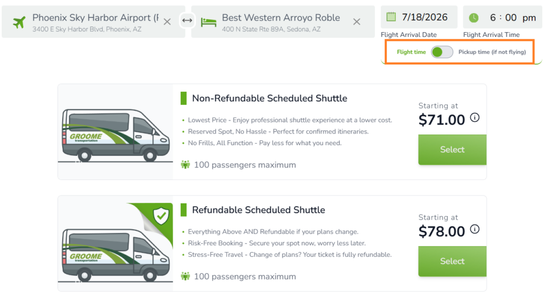This screenshot has height=295, width=544.
Task: Click passengers icon on Refundable shuttle
Action: 185,276
